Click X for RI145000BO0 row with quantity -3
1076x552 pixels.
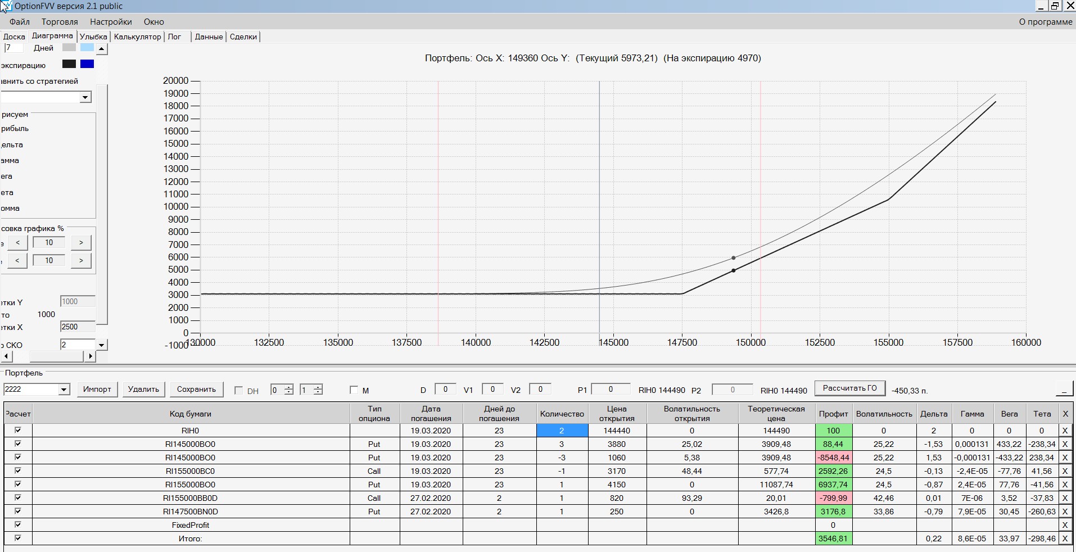(1065, 458)
